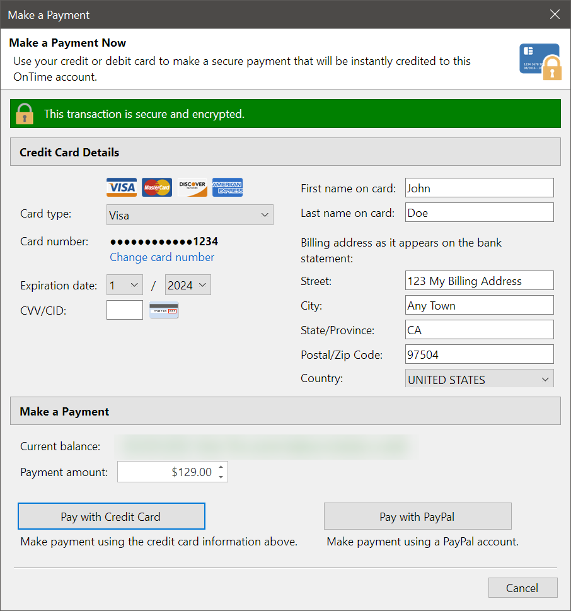Screen dimensions: 571x611
Task: Decrease payment amount with down arrow
Action: click(x=221, y=477)
